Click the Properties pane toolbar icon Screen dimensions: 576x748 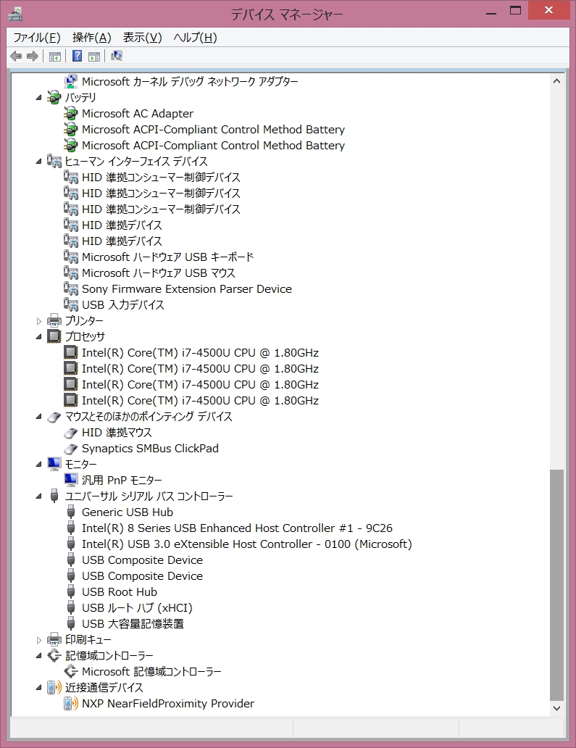point(94,57)
